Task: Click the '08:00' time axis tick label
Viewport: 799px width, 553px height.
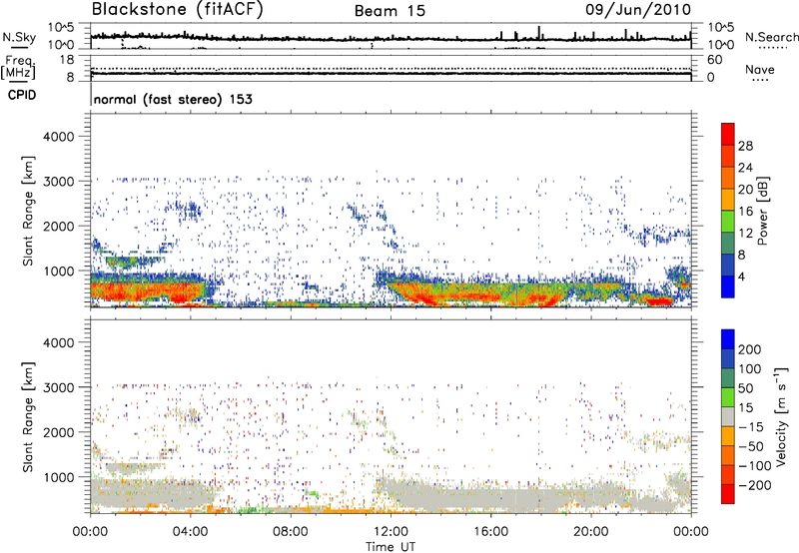Action: tap(291, 532)
